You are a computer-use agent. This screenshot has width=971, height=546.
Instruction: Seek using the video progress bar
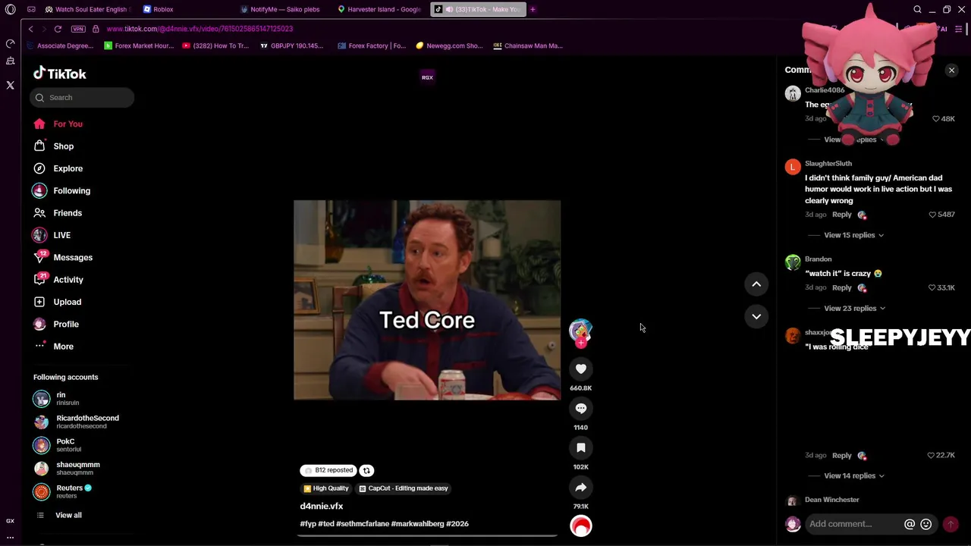click(x=427, y=535)
